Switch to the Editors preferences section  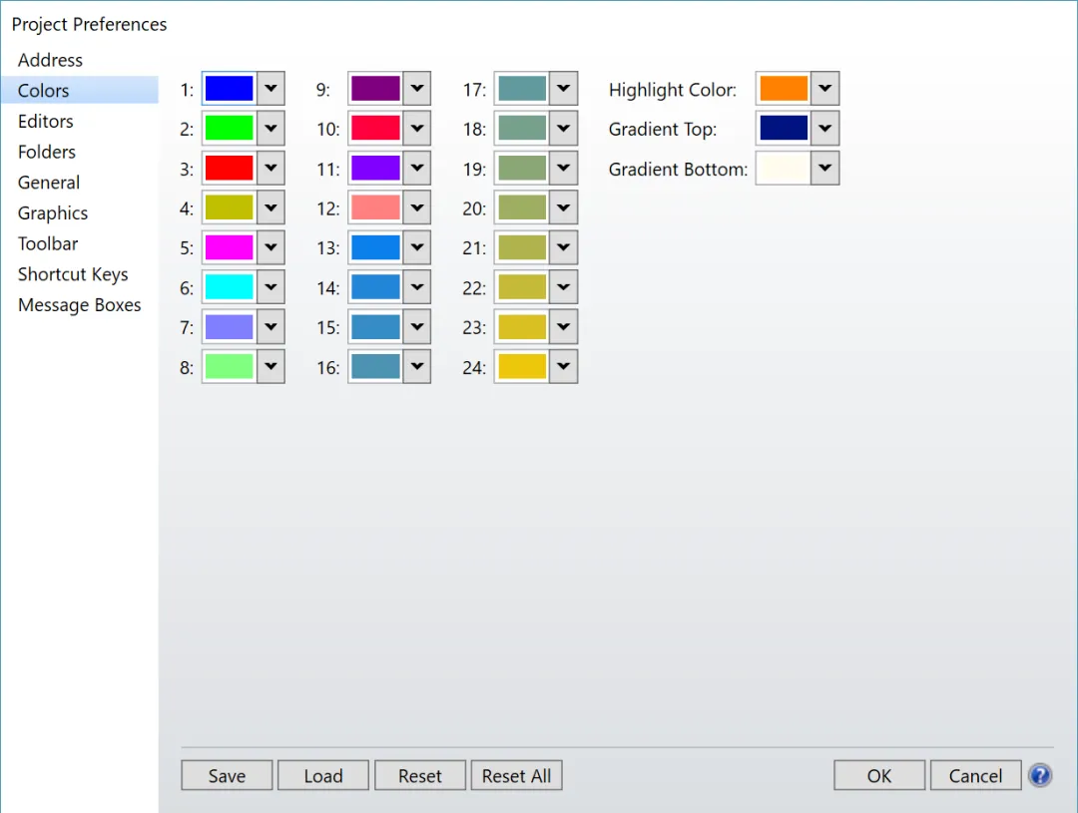click(x=46, y=121)
